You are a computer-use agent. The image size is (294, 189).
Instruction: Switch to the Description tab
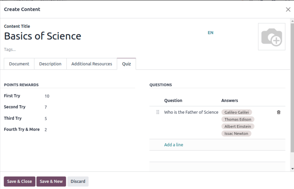[50, 64]
